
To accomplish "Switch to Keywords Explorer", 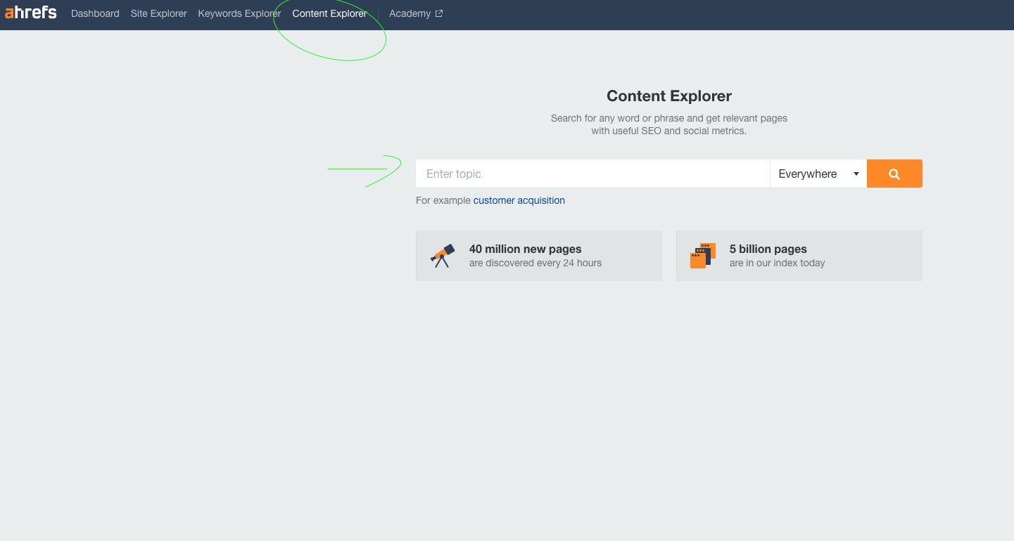I will 239,13.
